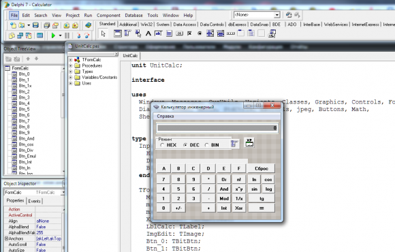
Task: Select the CheckBox component icon
Action: [189, 33]
